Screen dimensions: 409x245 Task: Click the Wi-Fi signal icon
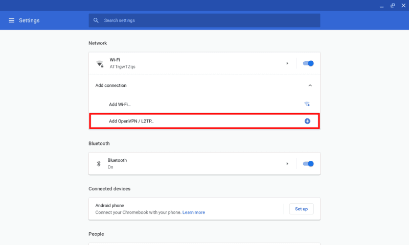(x=100, y=63)
